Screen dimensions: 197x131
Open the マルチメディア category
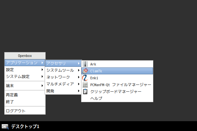tap(63, 84)
